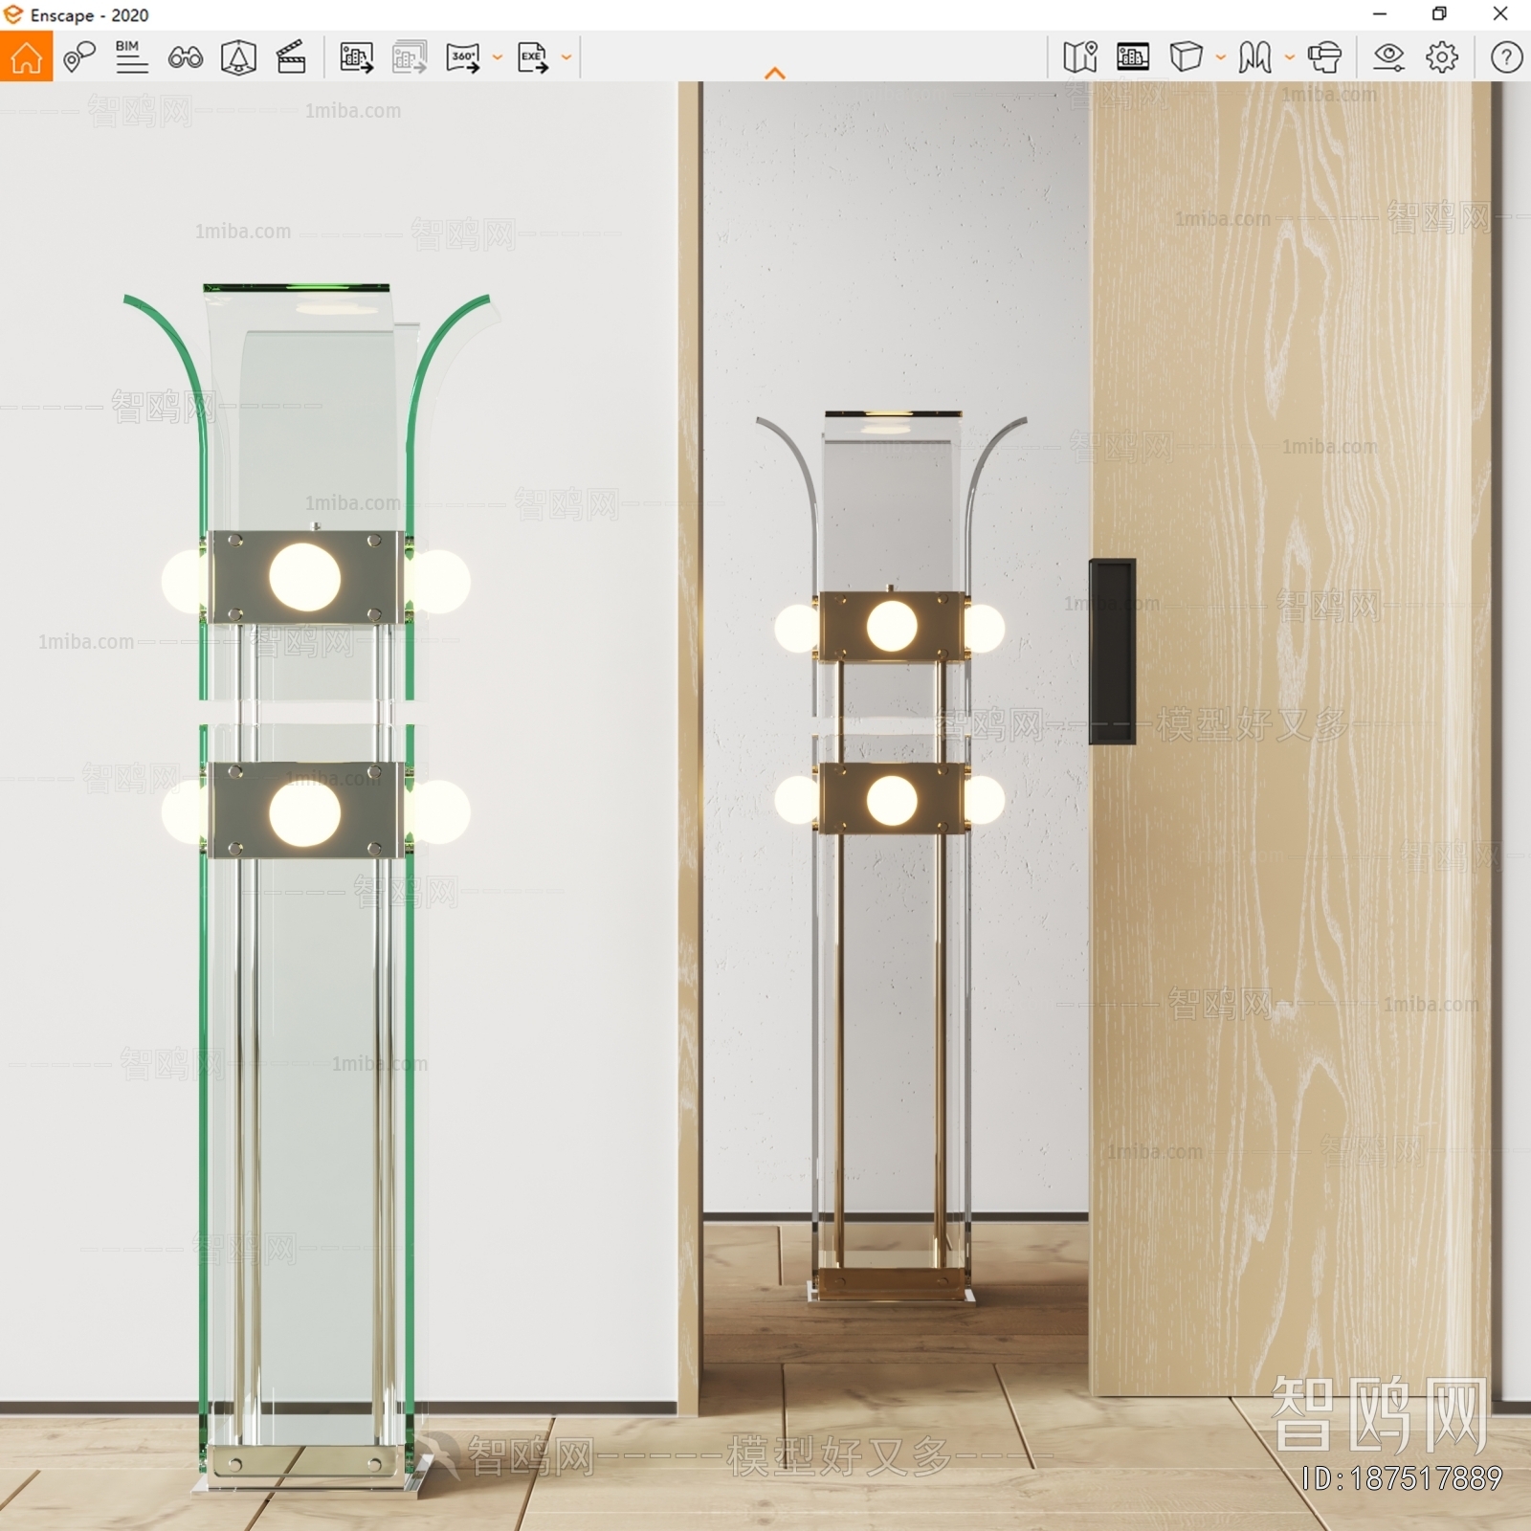Toggle the fly/walk navigation wings icon
The width and height of the screenshot is (1531, 1531).
click(x=1254, y=57)
